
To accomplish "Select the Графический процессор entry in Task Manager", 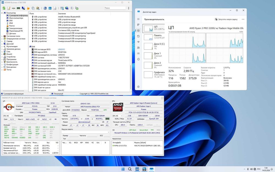I will coord(154,74).
